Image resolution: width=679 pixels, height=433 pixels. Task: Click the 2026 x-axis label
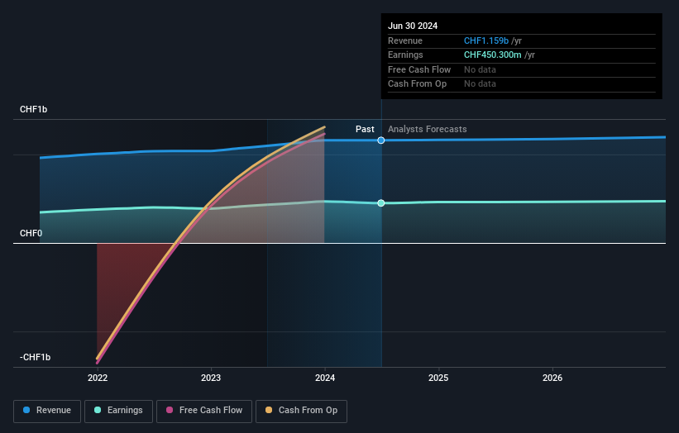click(552, 378)
